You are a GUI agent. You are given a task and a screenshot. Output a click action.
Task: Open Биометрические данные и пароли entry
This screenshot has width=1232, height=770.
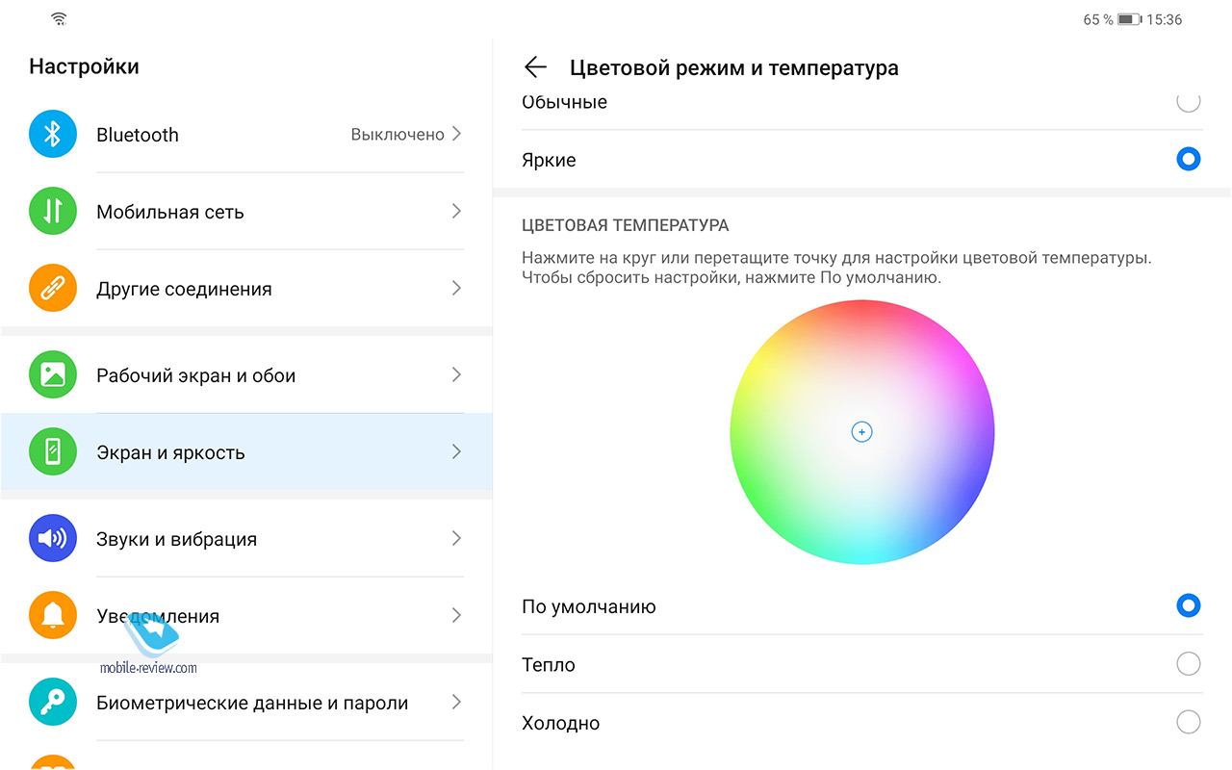coord(246,702)
